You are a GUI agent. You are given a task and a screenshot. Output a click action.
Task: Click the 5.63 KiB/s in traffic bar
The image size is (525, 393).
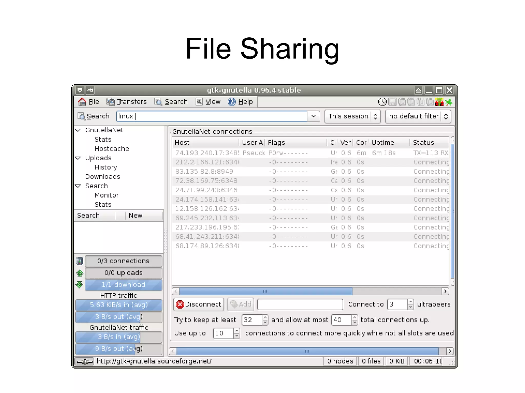click(x=119, y=305)
